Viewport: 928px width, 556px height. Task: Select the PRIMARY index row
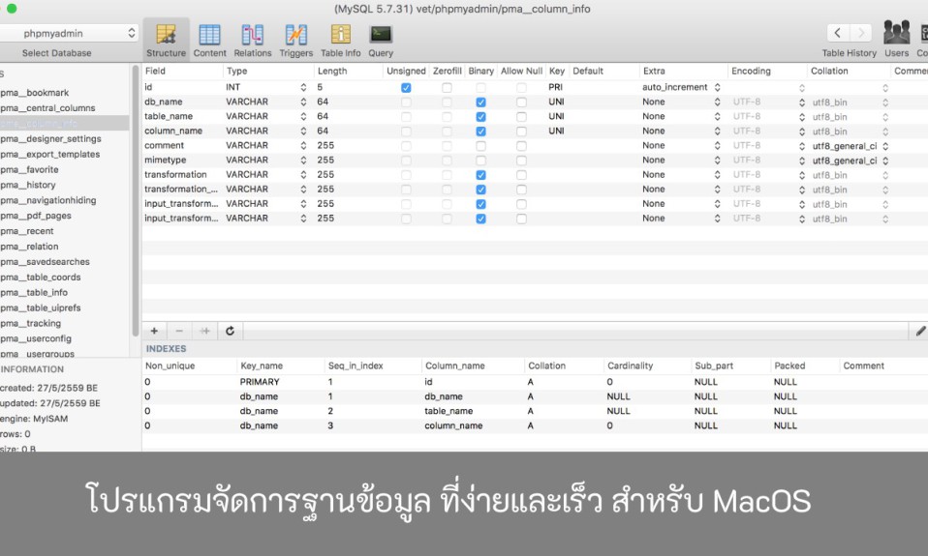(x=533, y=382)
